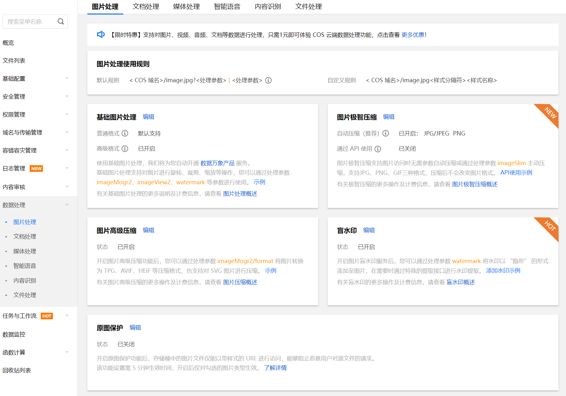Viewport: 566px width, 396px height.
Task: Expand the 安全管理 sidebar section
Action: (x=35, y=96)
